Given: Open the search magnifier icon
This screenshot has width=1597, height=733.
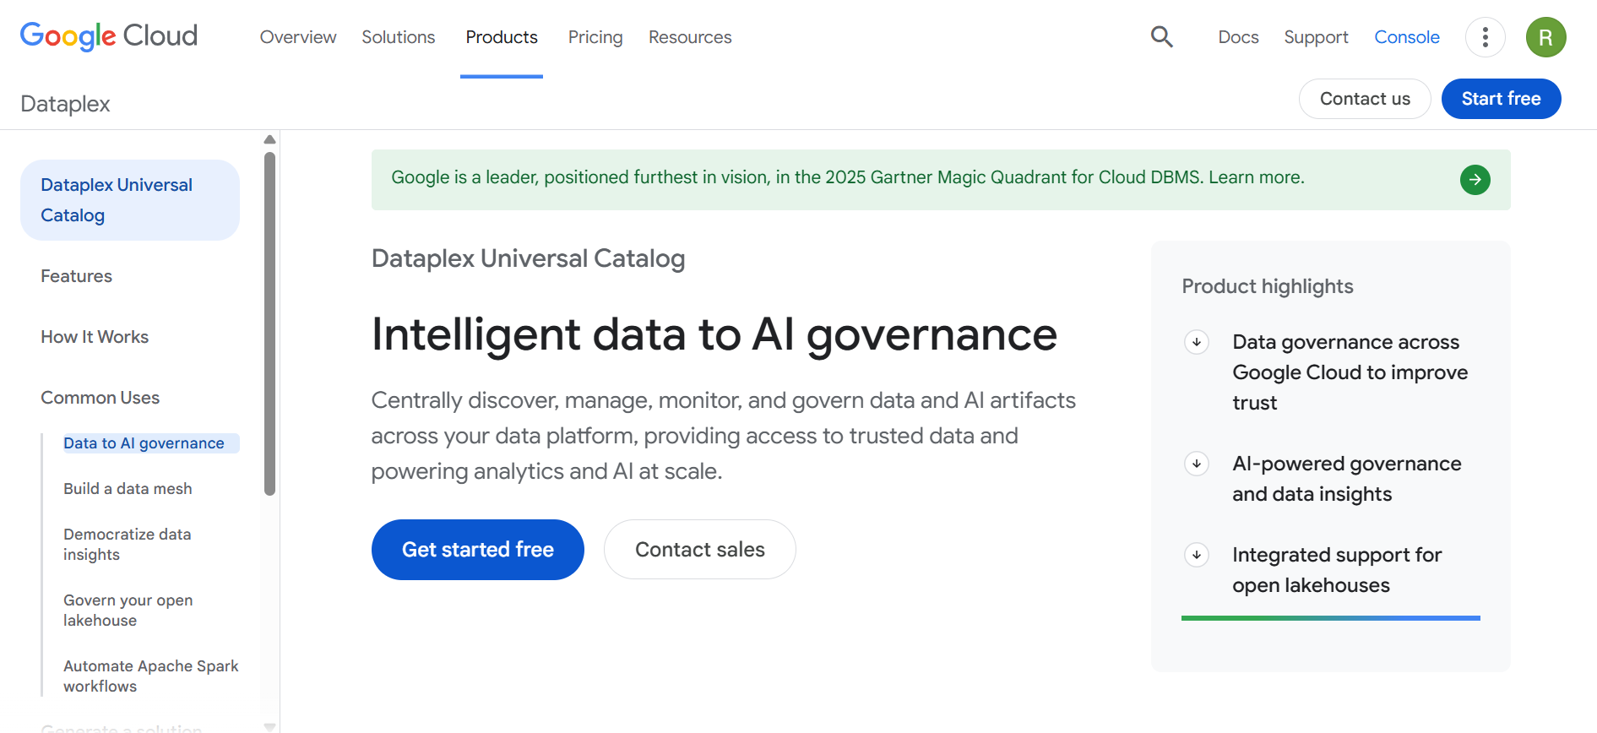Looking at the screenshot, I should (x=1162, y=36).
